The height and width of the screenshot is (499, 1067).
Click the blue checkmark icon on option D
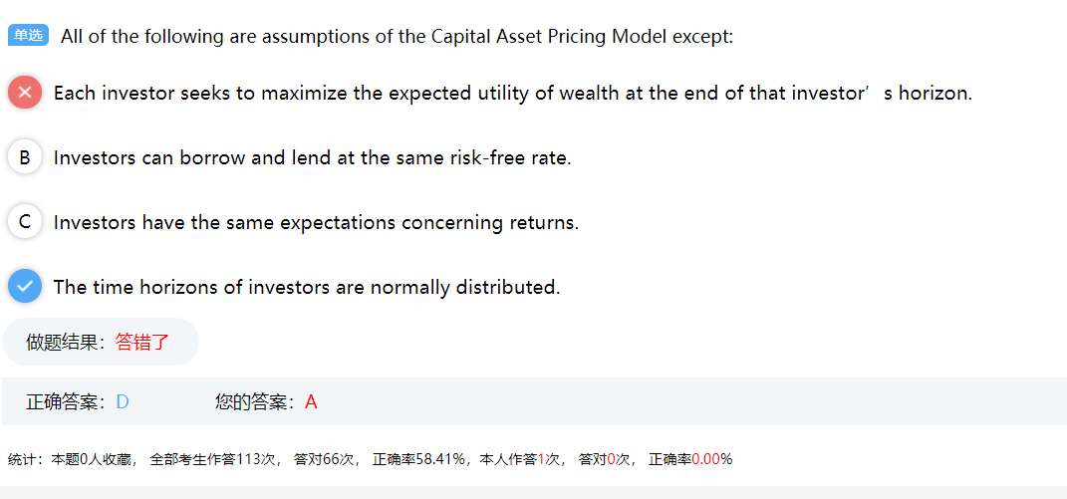point(25,287)
